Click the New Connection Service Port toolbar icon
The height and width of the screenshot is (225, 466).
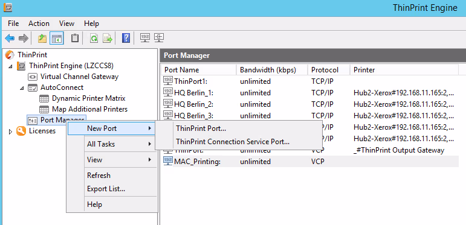tap(159, 38)
